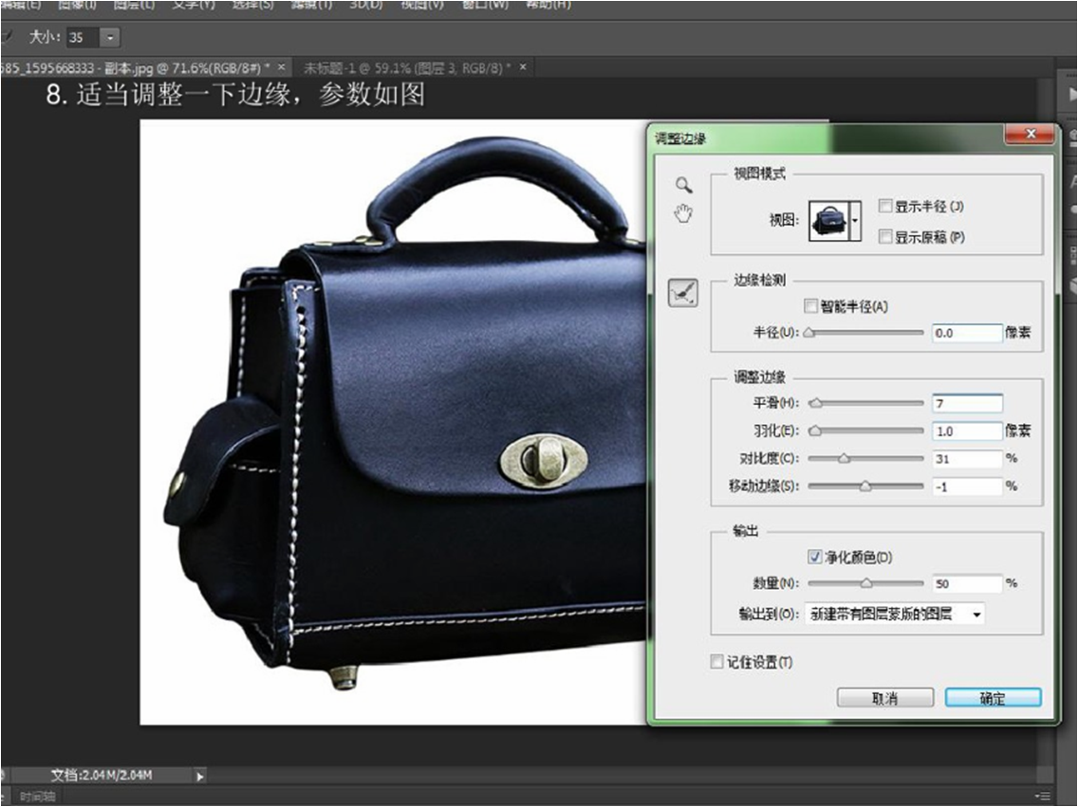This screenshot has width=1078, height=807.
Task: Close the 副本.jpg document tab
Action: [x=282, y=67]
